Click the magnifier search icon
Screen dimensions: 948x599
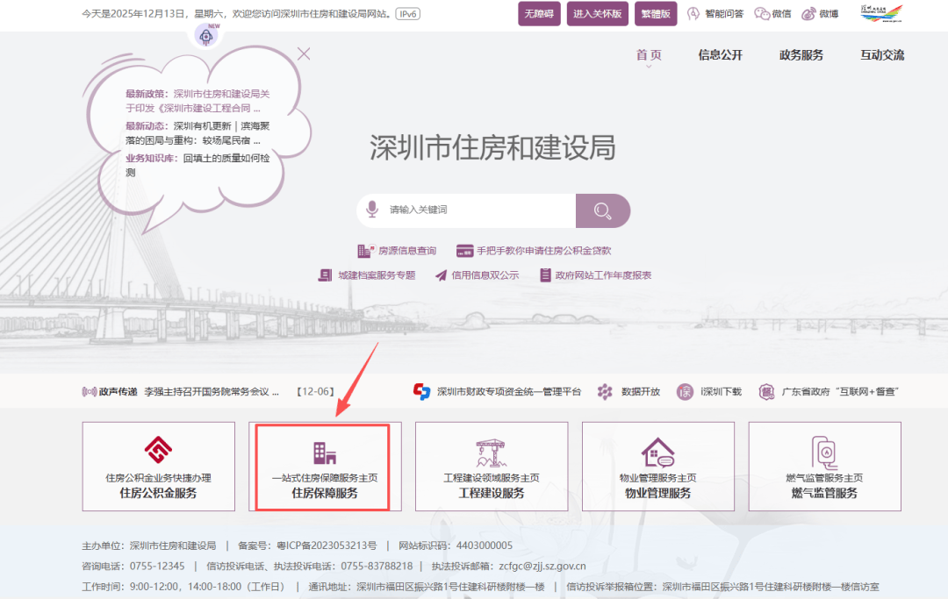click(601, 210)
